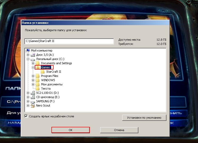Viewport: 198px width, 143px height.
Task: Click the Текста folder icon
Action: tap(38, 89)
